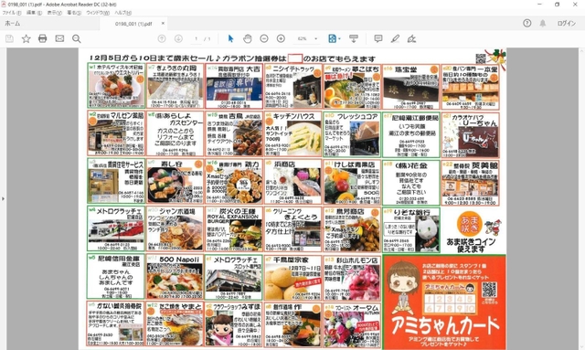Click the scrolling mode icon
Screen dimensions: 585x350
(354, 38)
